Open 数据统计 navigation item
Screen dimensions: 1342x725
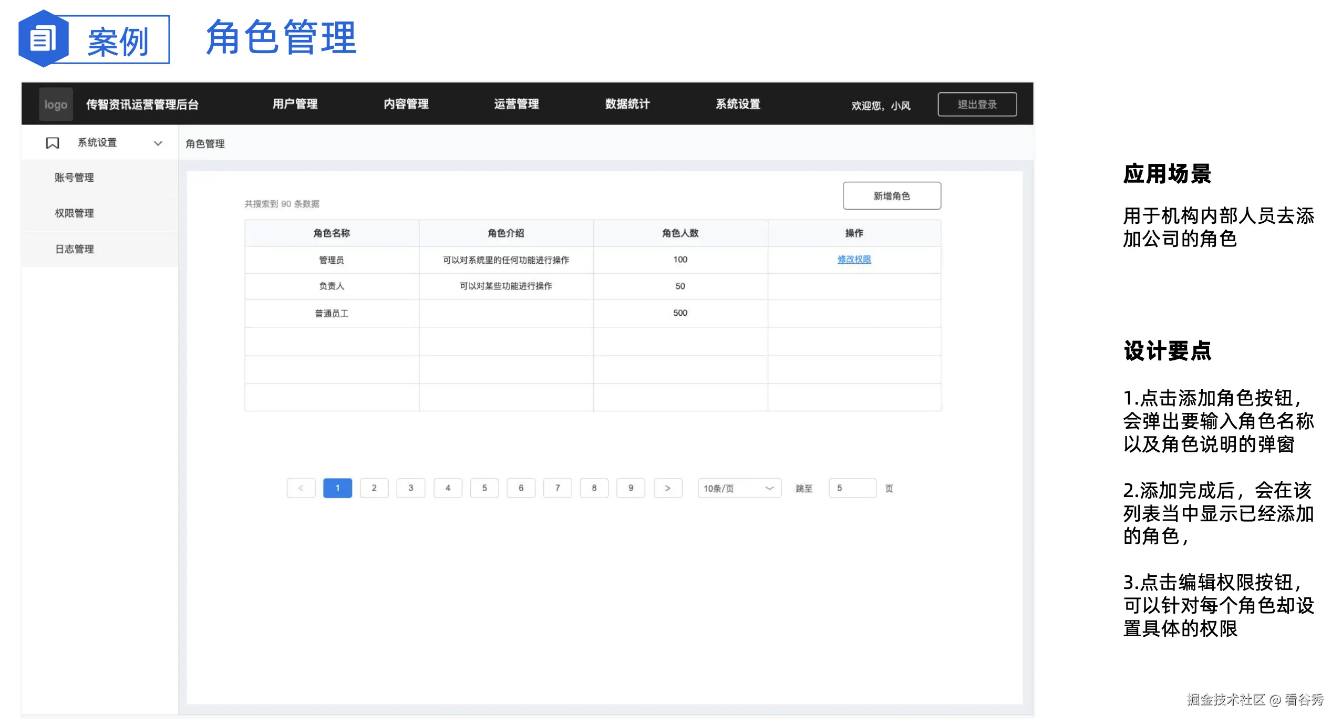click(x=627, y=104)
